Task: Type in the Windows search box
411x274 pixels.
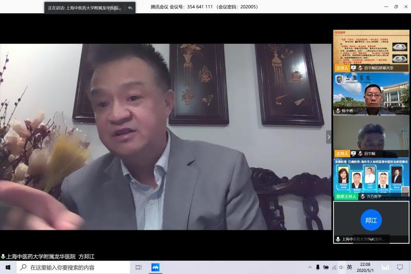Action: pyautogui.click(x=77, y=267)
